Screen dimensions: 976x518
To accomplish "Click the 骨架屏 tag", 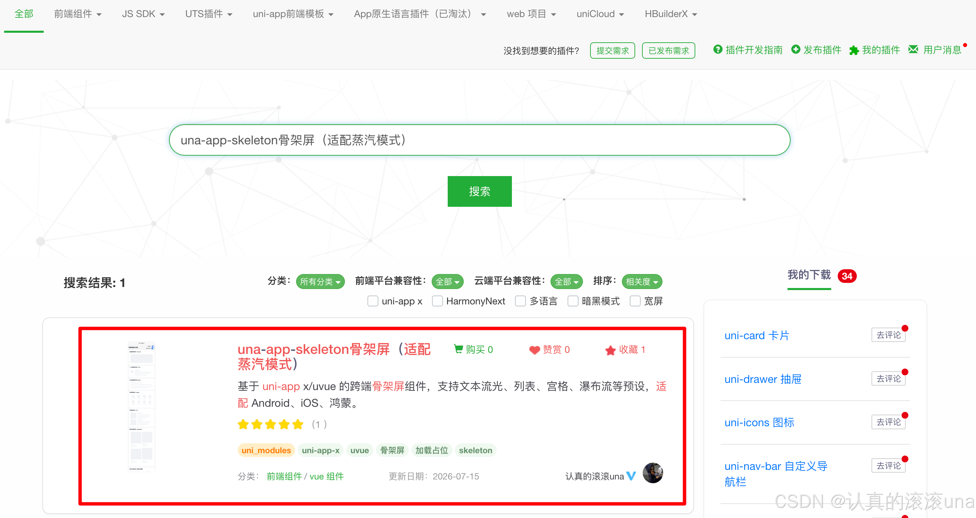I will click(392, 450).
